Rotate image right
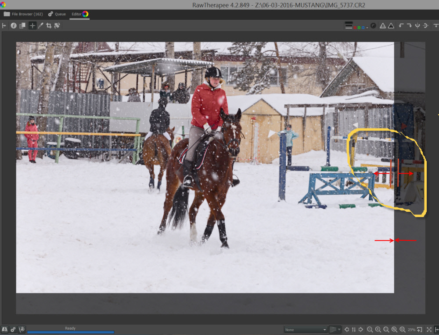This screenshot has width=439, height=335. (x=409, y=26)
